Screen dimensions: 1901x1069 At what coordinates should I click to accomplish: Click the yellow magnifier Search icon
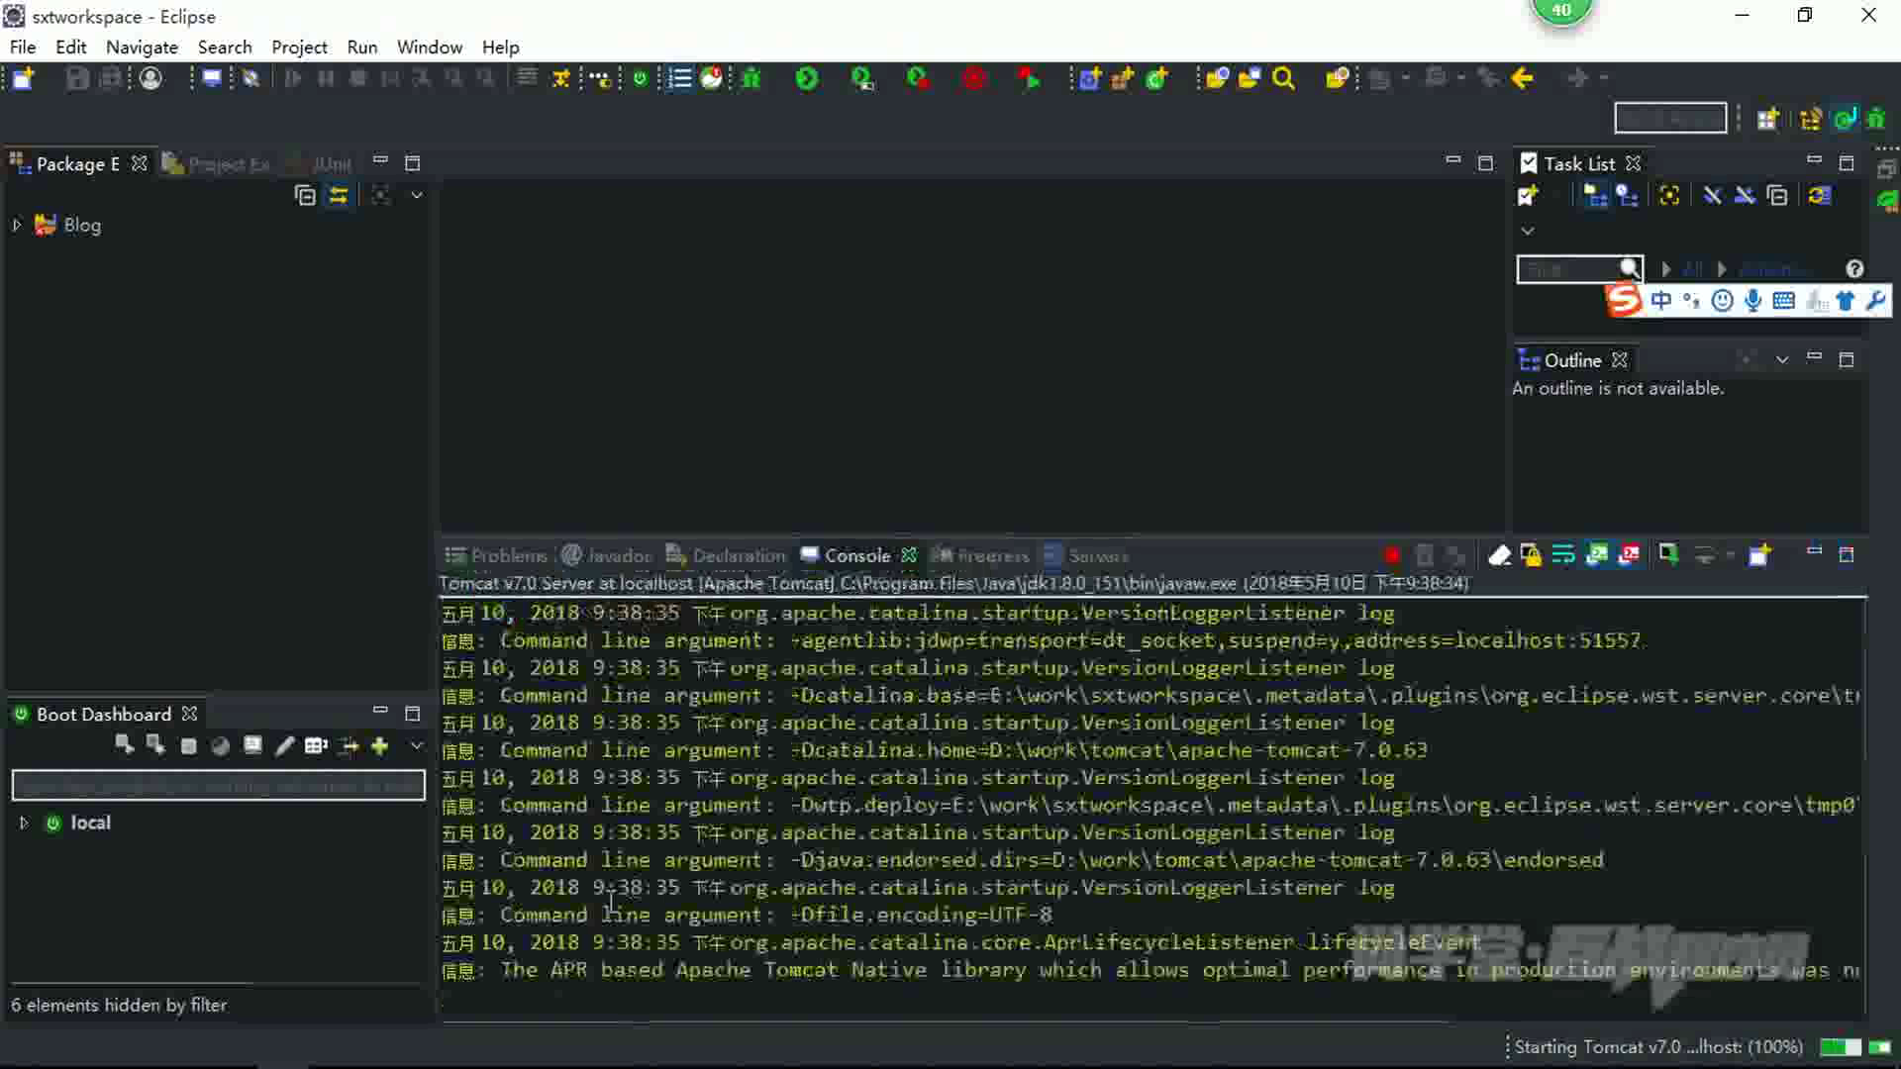click(x=1284, y=78)
